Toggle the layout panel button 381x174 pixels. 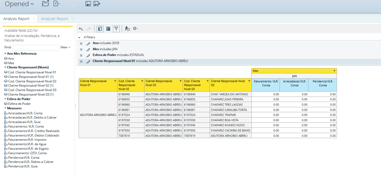108,29
